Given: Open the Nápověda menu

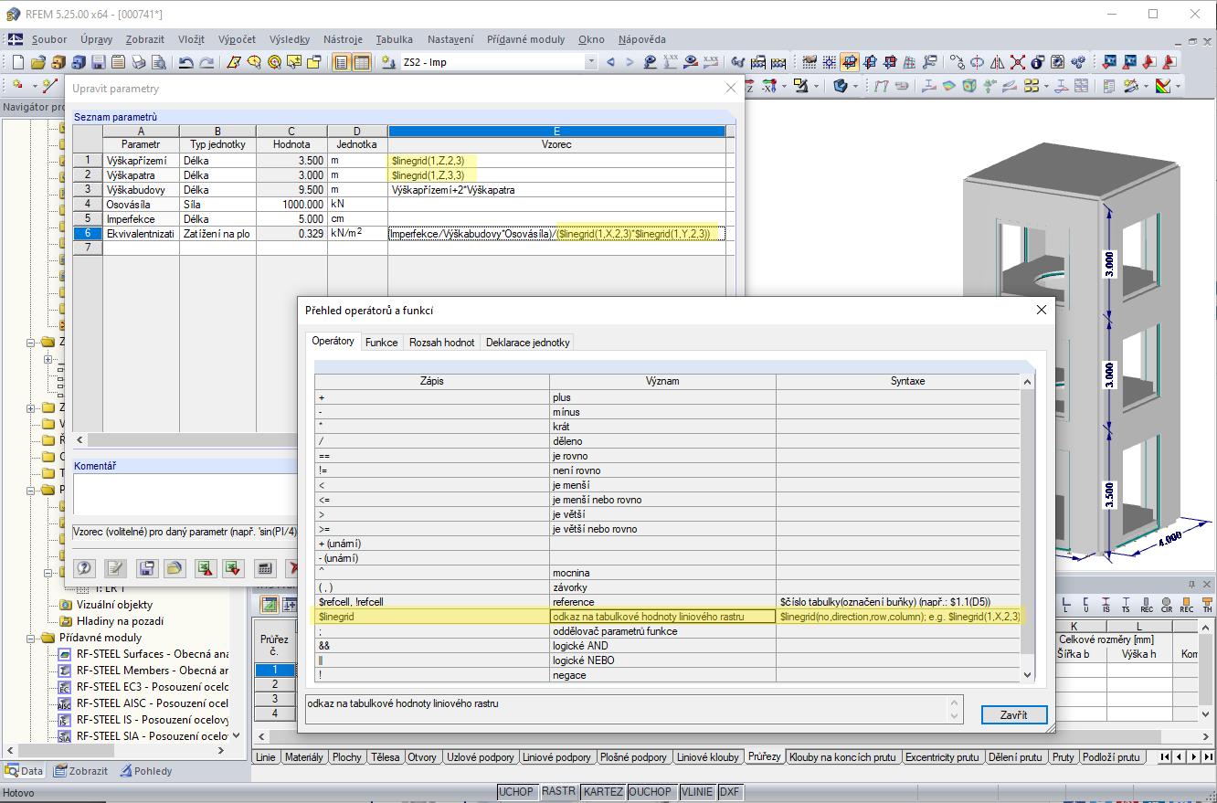Looking at the screenshot, I should click(642, 39).
